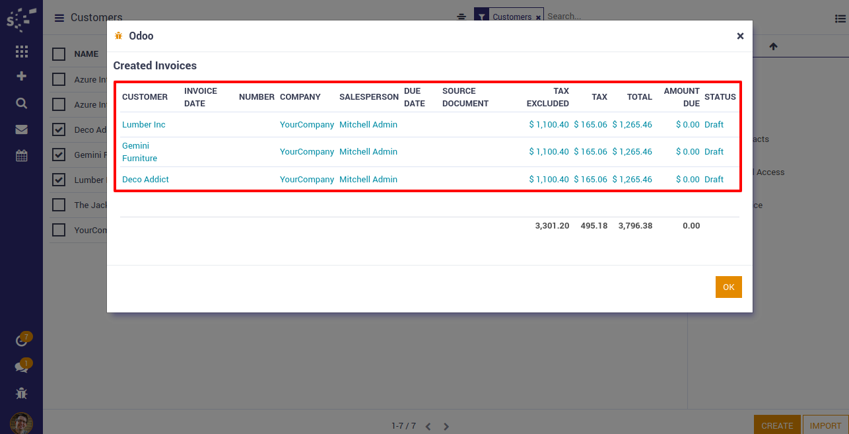
Task: Sort by DUE DATE column header
Action: point(415,97)
